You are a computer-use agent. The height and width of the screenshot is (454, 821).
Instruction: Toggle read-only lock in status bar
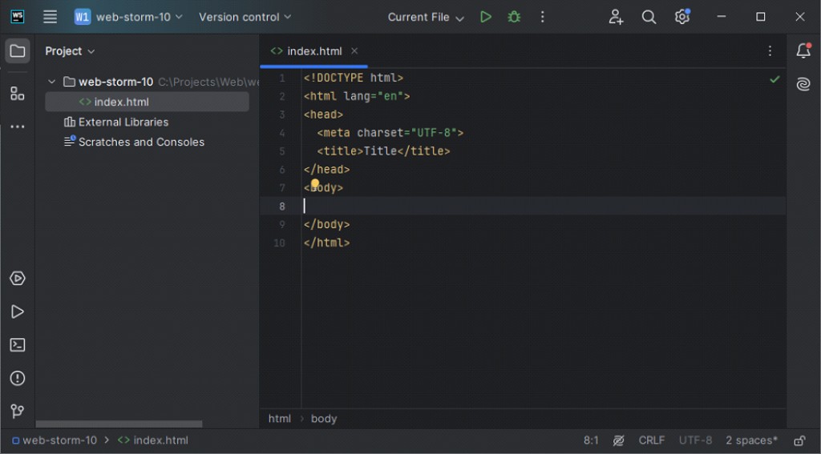click(799, 440)
